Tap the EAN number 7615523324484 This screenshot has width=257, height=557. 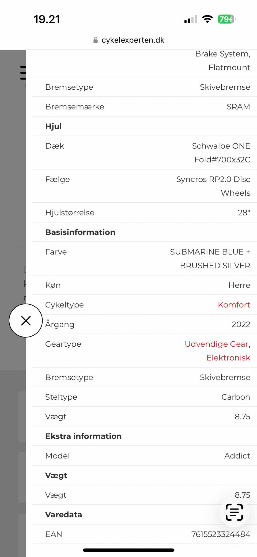[x=221, y=534]
